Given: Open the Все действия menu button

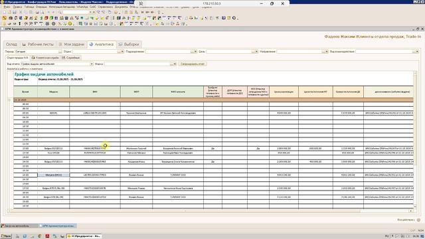Looking at the screenshot, I should pos(406,220).
